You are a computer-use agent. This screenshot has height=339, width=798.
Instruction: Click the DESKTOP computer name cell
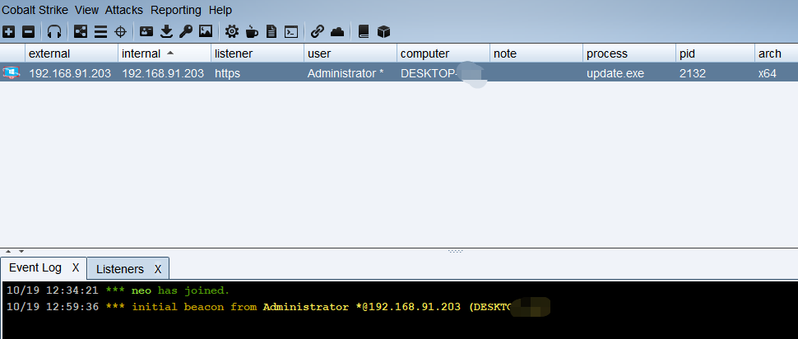point(442,73)
